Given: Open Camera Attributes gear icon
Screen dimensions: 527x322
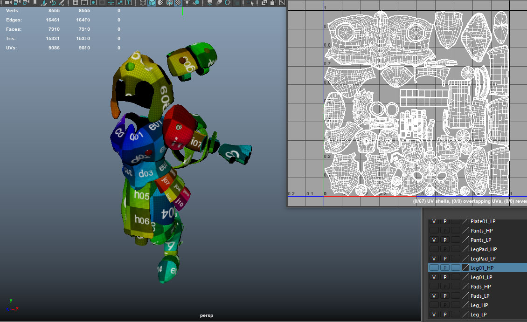Looking at the screenshot, I should click(25, 3).
